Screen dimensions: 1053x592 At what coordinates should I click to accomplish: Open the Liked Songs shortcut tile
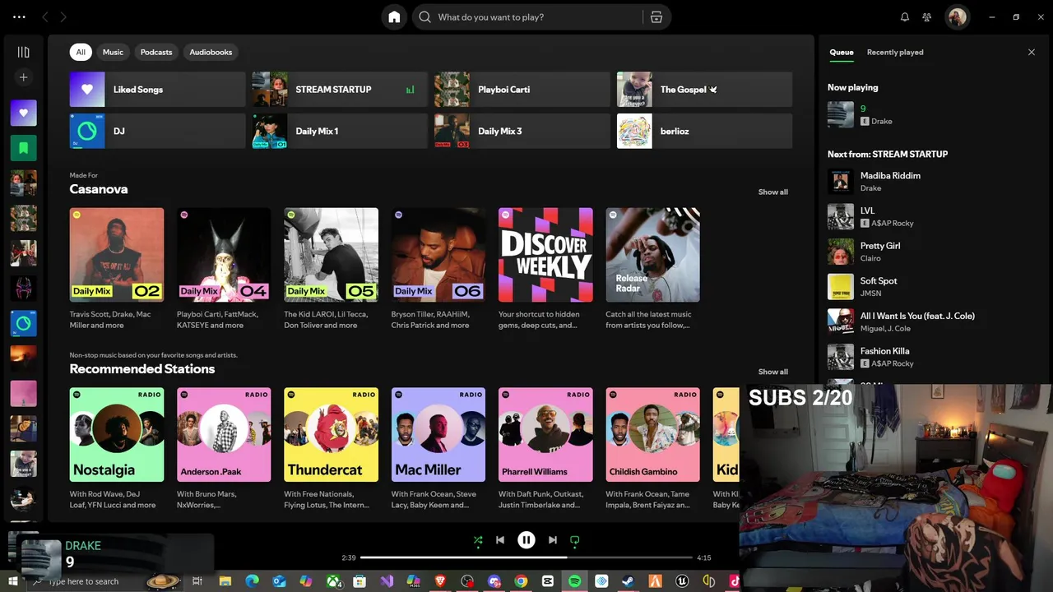tap(158, 89)
